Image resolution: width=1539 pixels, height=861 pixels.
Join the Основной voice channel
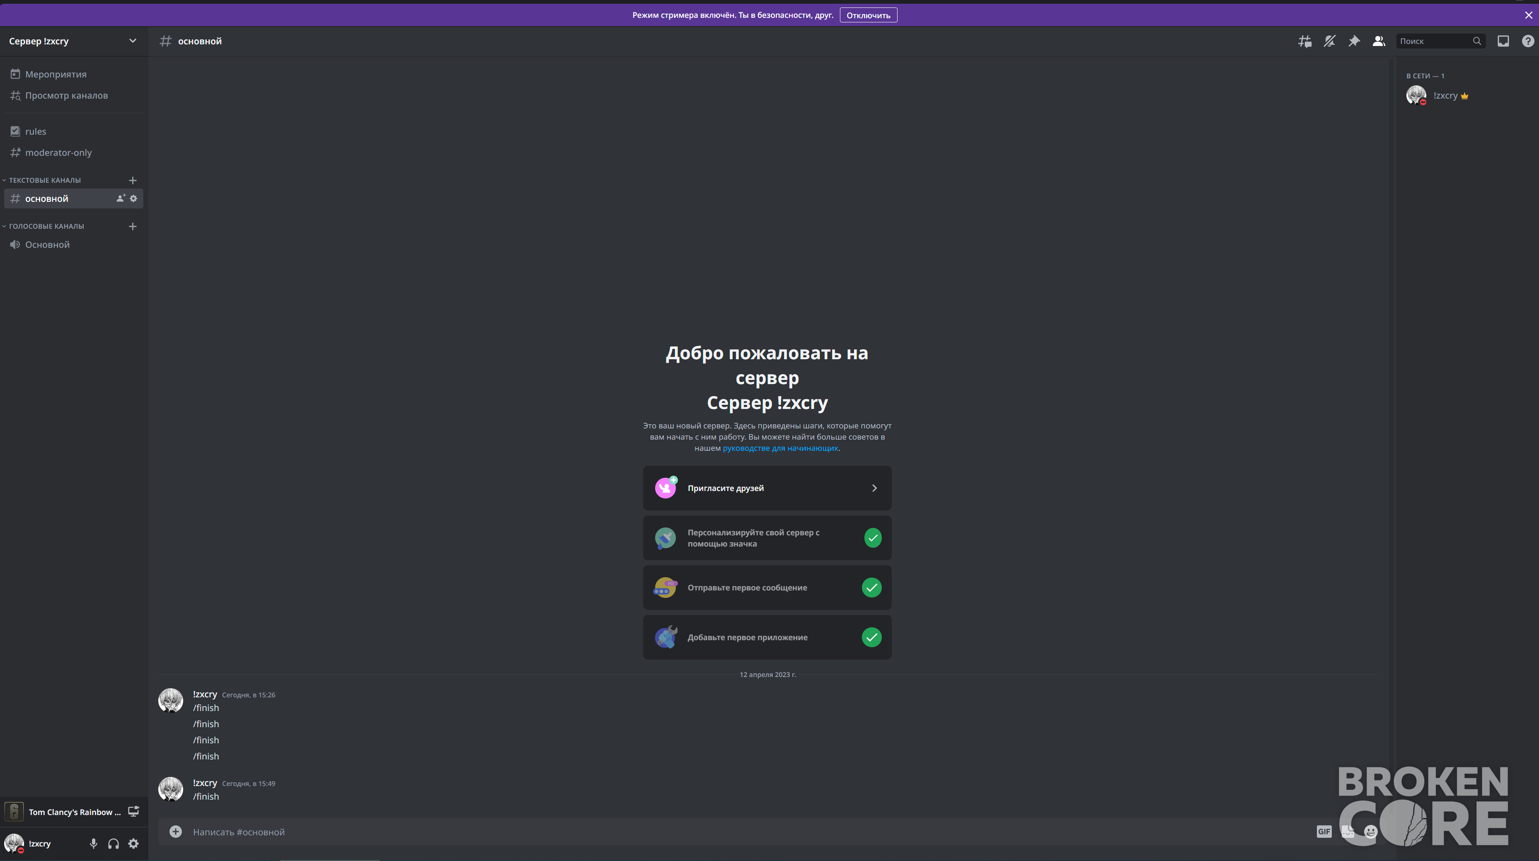click(73, 244)
